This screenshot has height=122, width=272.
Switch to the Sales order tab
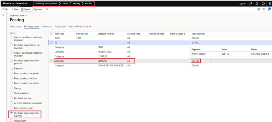[15, 27]
